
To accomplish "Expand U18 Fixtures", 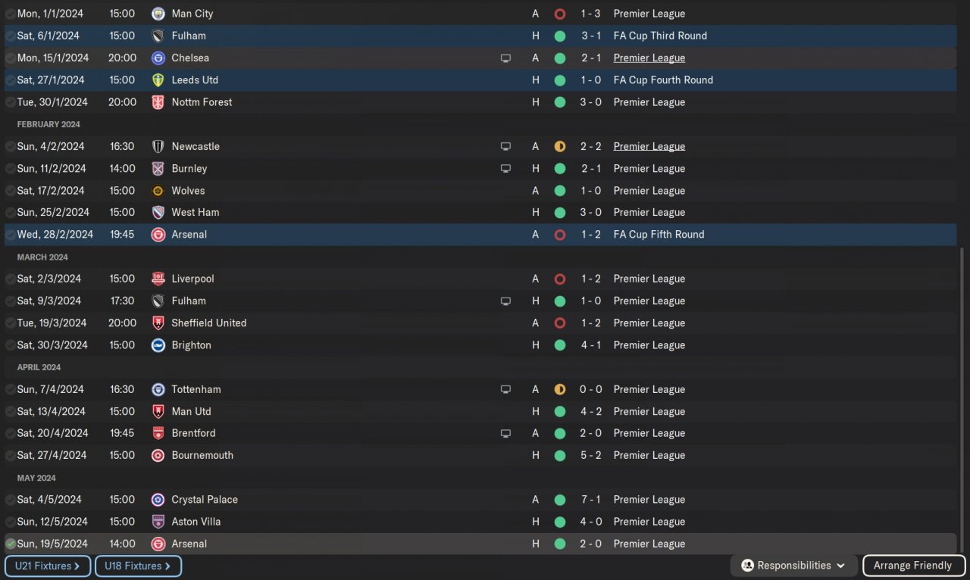I will pyautogui.click(x=138, y=566).
